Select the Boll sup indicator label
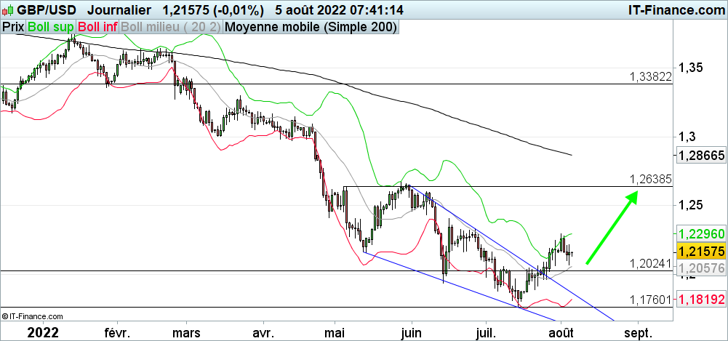Screen dimensions: 728x341 50,27
